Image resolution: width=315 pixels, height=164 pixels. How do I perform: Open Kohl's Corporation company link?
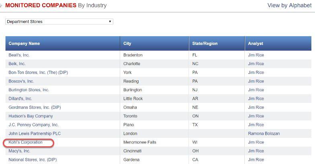26,142
